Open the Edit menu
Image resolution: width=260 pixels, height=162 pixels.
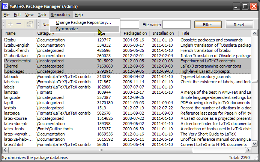coord(17,15)
